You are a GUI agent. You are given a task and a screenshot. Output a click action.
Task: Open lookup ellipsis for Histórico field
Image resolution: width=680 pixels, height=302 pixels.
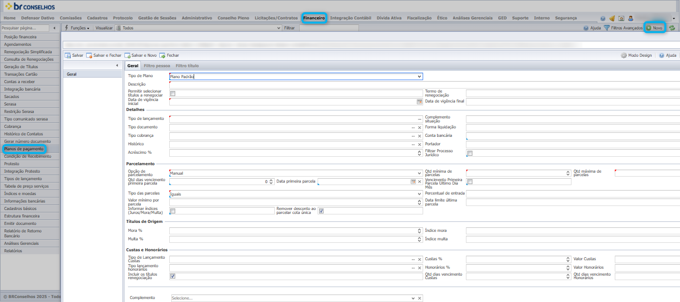pyautogui.click(x=413, y=144)
